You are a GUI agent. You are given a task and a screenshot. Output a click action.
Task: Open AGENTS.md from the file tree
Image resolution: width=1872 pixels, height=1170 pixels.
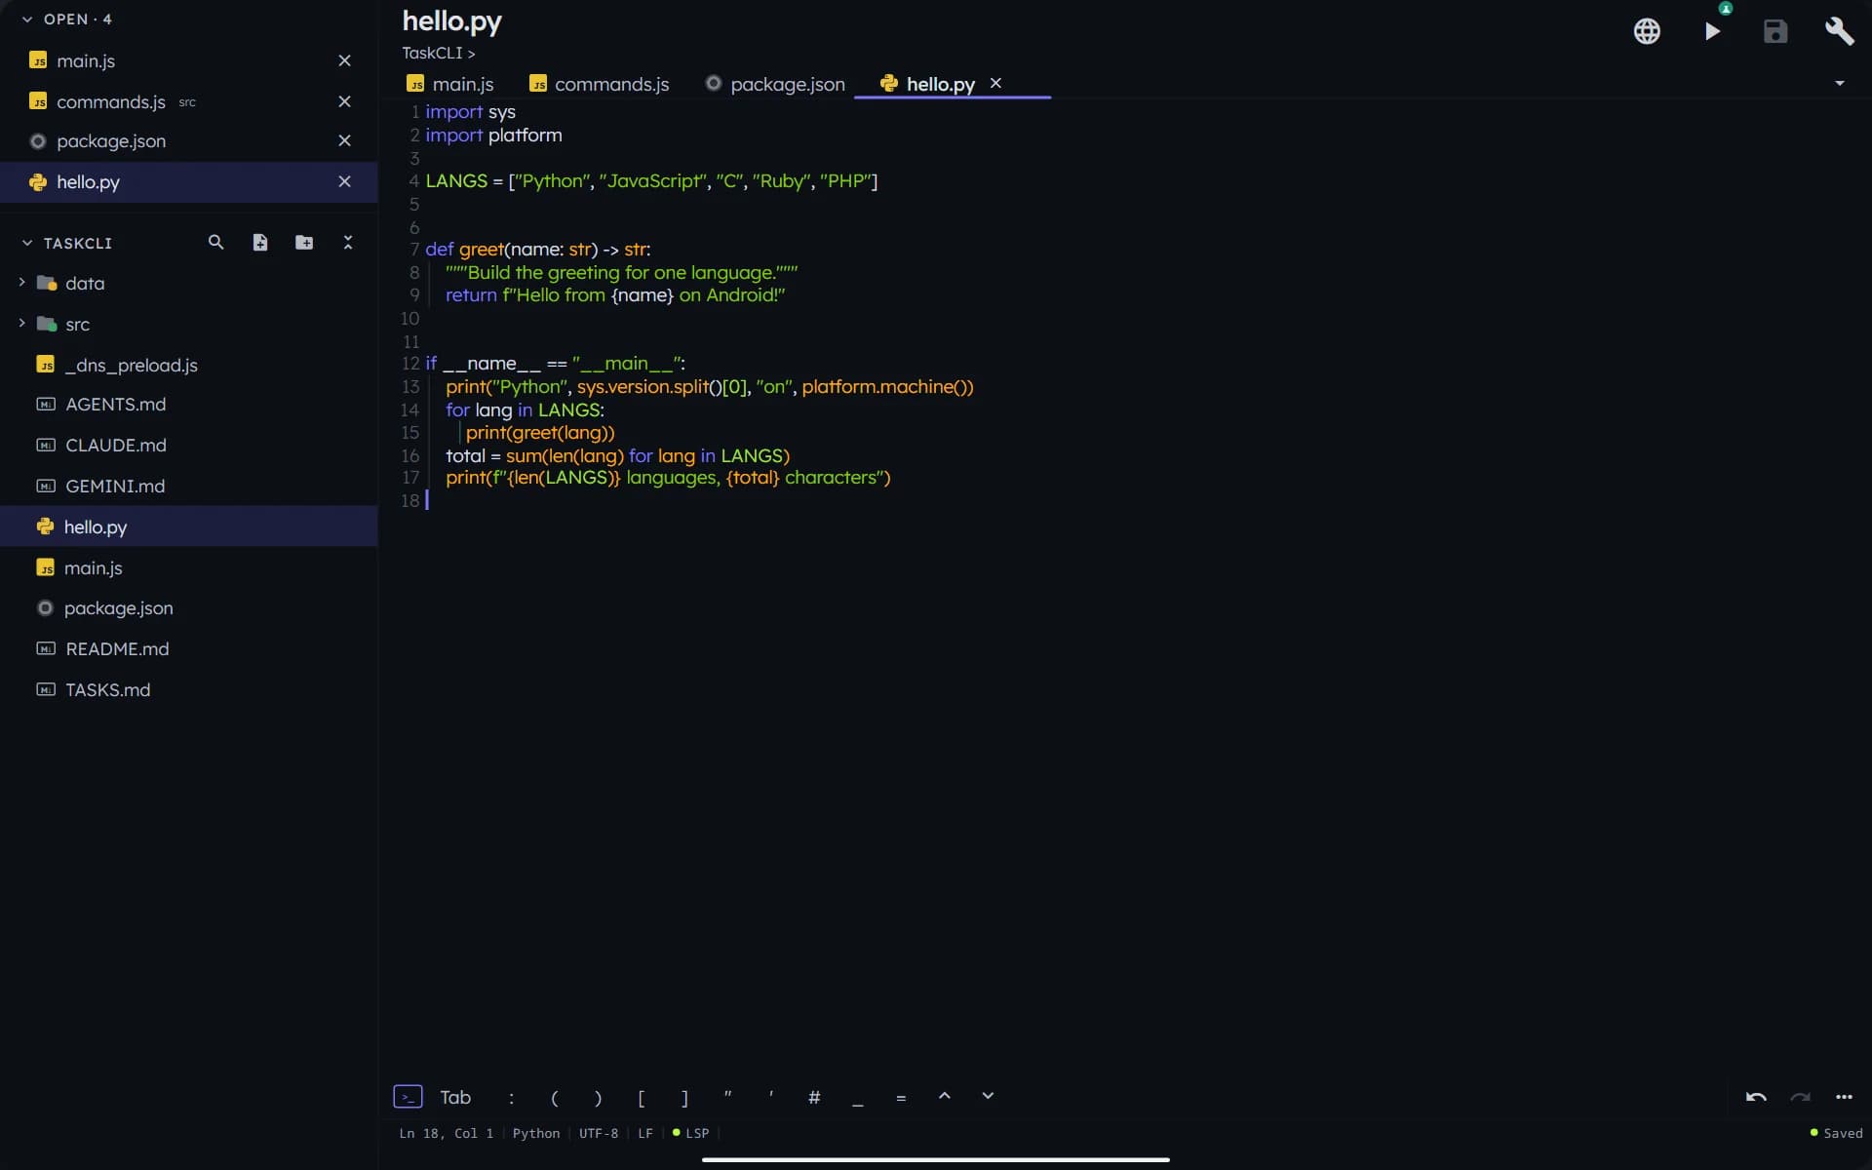(x=188, y=404)
